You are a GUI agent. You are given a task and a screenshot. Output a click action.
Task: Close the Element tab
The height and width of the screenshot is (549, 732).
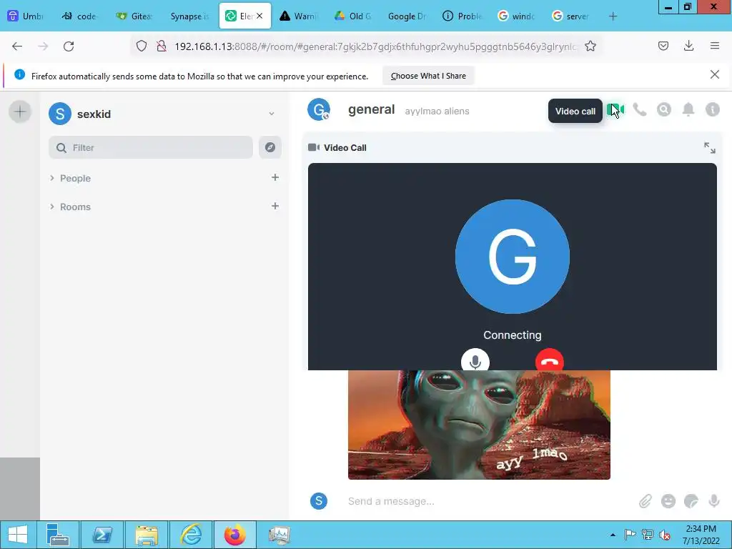click(260, 16)
